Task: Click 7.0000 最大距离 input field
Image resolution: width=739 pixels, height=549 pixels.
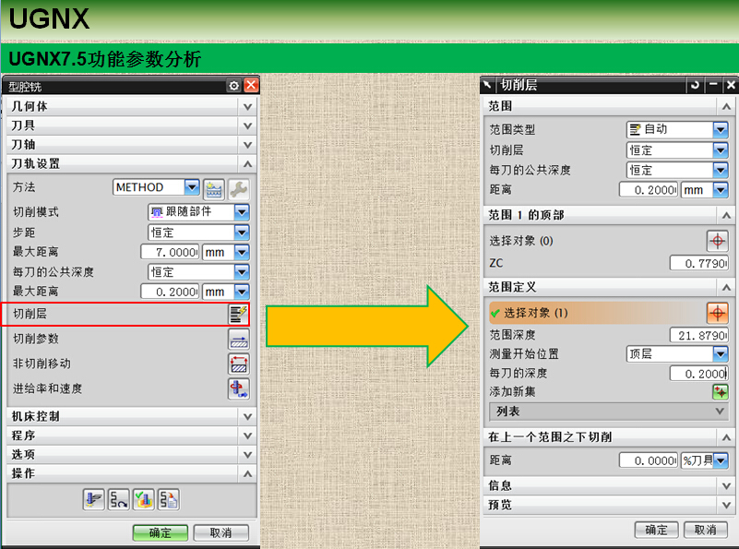Action: click(170, 252)
